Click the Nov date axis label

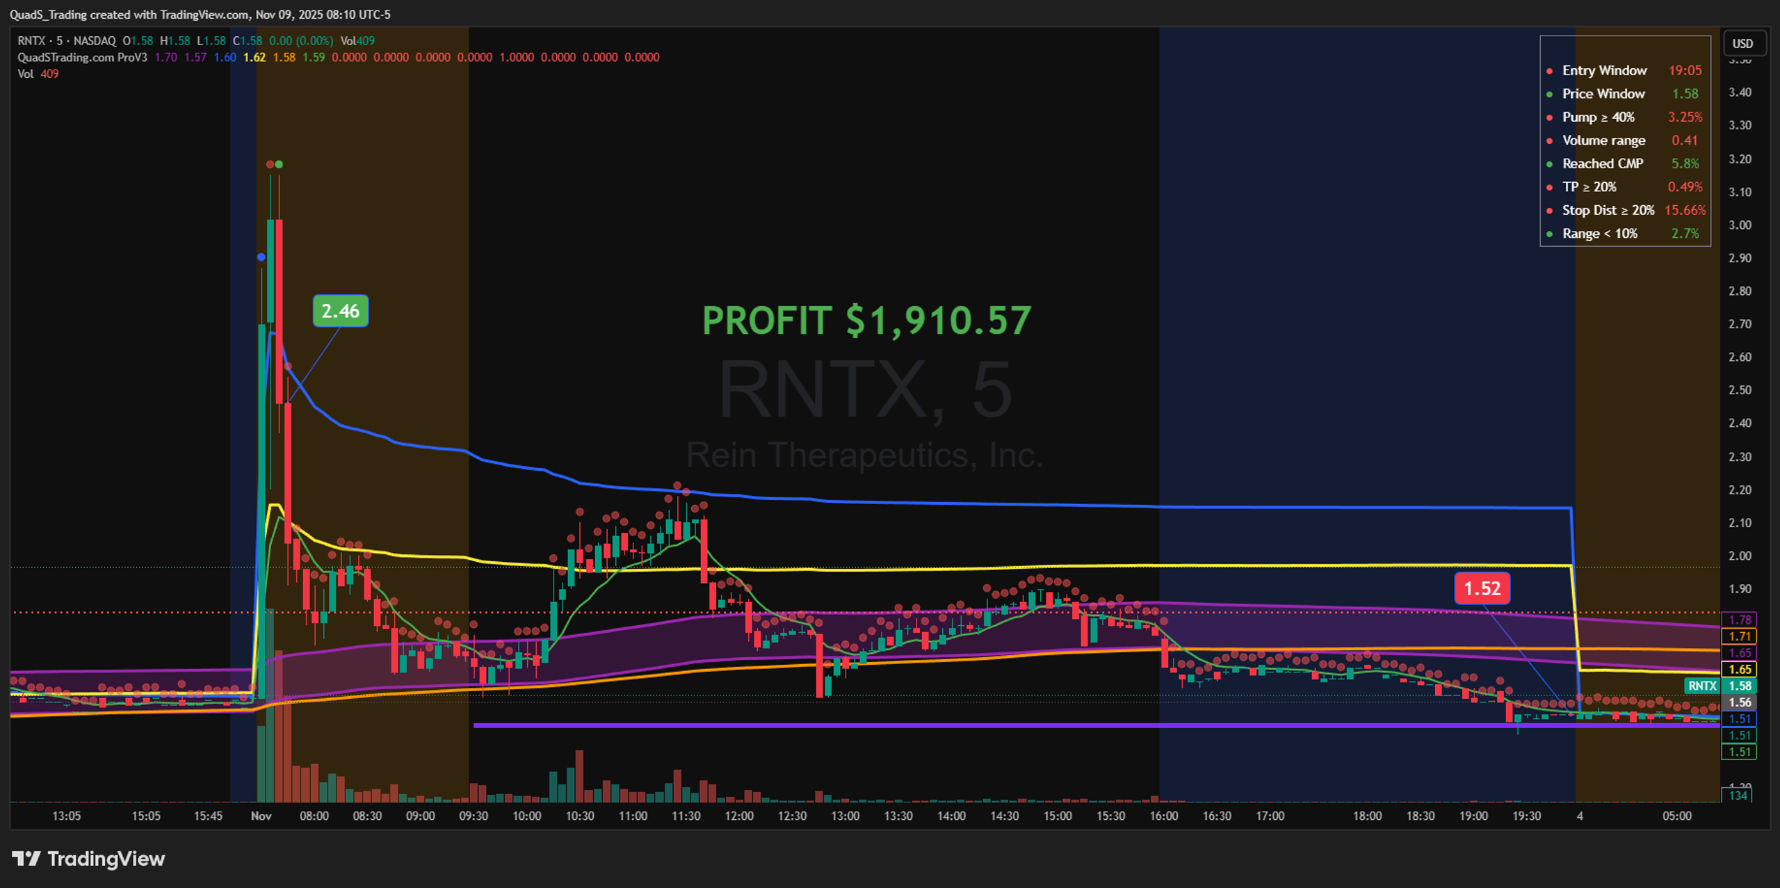[x=261, y=816]
